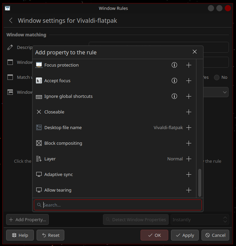Add the Allow tearing property
Screen dimensions: 236x246
tap(189, 190)
